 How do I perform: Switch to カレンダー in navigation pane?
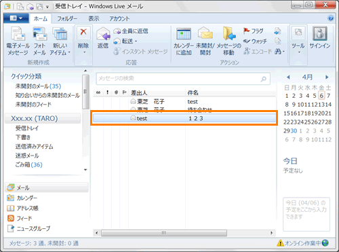[22, 198]
